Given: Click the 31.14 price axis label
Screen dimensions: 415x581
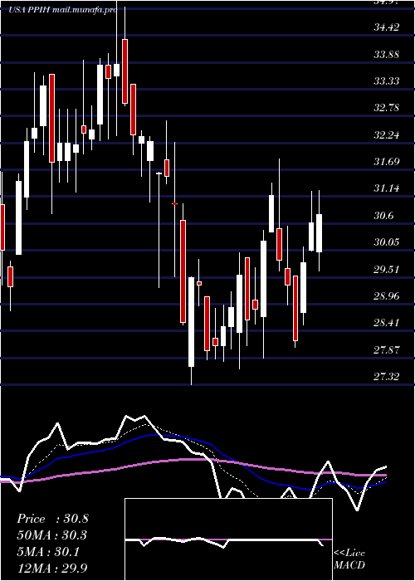Looking at the screenshot, I should [387, 188].
